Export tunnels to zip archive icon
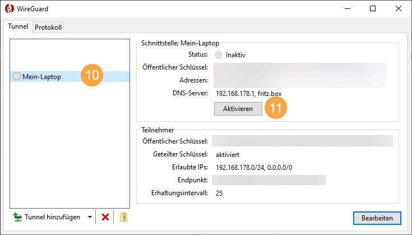This screenshot has height=235, width=412. (x=123, y=217)
